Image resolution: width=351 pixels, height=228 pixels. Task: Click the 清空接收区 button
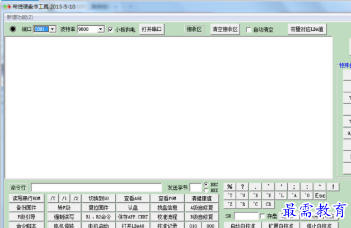point(224,29)
